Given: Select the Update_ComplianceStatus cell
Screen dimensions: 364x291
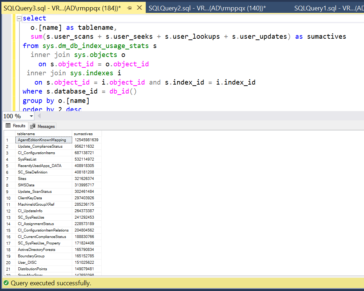Looking at the screenshot, I should 39,146.
